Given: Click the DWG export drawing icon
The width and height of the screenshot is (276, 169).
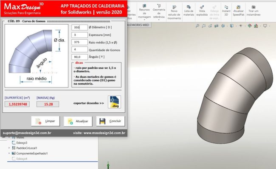Looking at the screenshot, I should [114, 102].
